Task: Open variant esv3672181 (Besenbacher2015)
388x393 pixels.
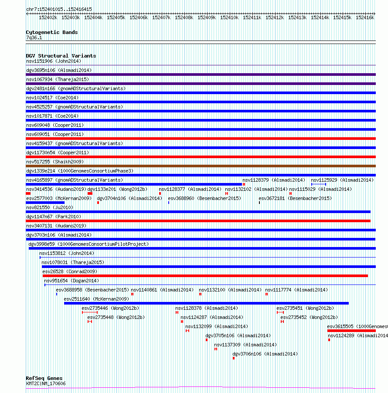Action: [x=295, y=198]
